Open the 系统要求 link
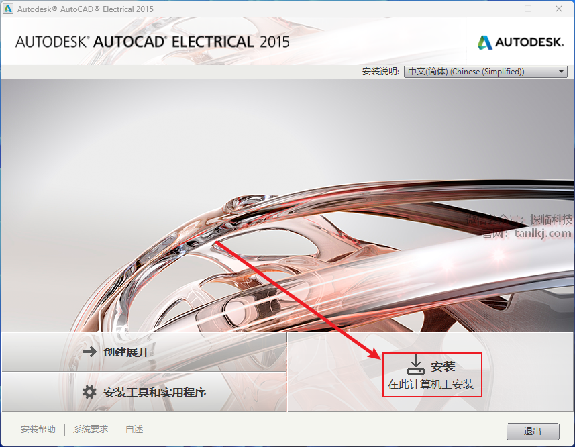The height and width of the screenshot is (447, 575). tap(91, 429)
